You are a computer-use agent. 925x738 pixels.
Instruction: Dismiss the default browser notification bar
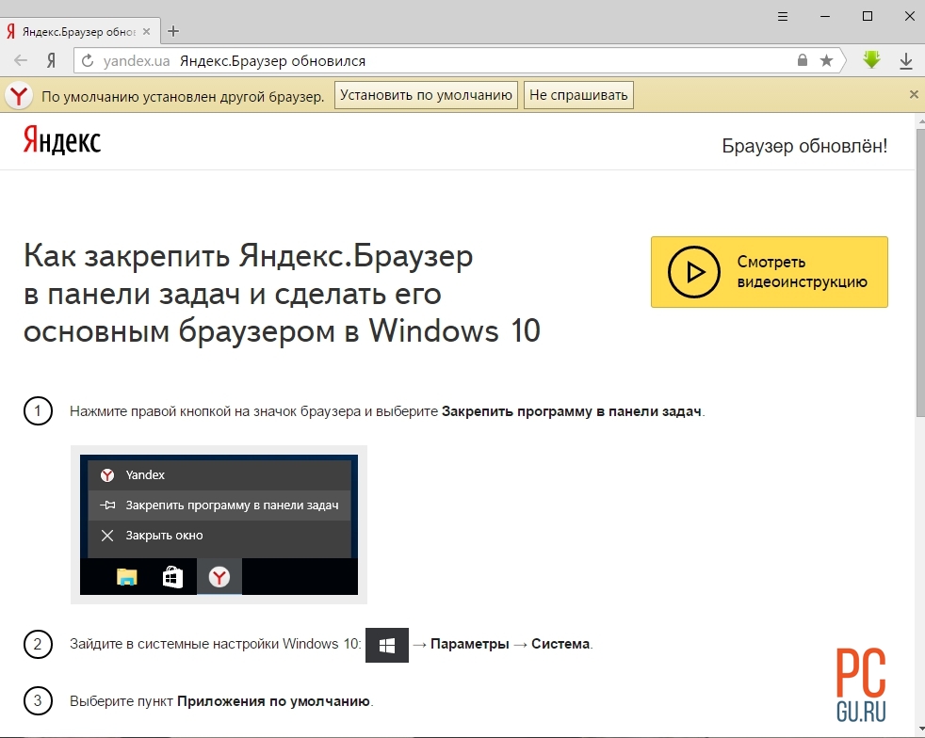914,94
